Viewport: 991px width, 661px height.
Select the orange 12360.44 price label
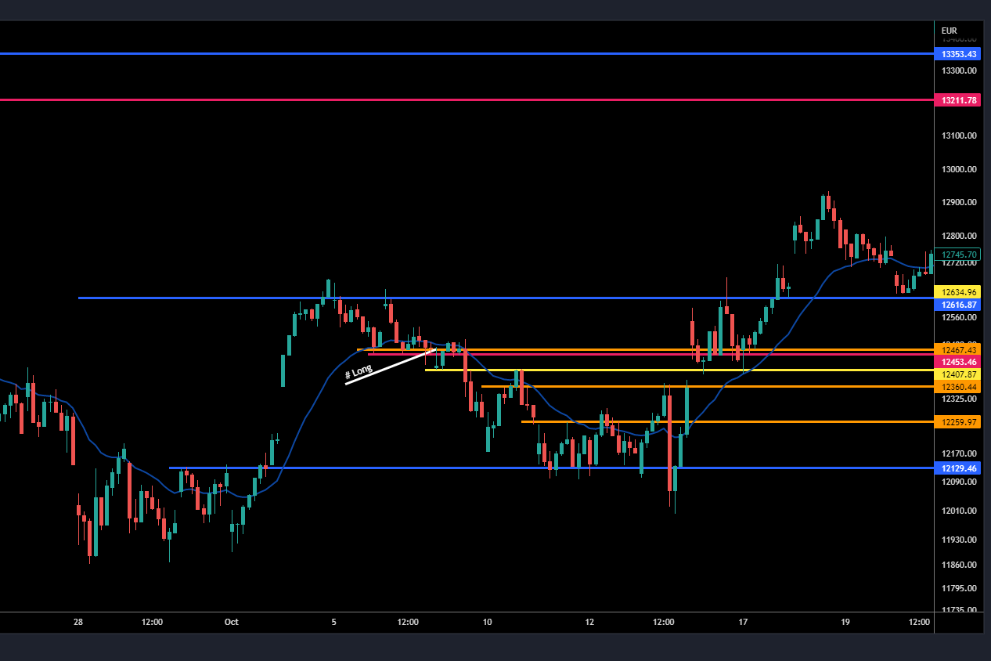(958, 387)
